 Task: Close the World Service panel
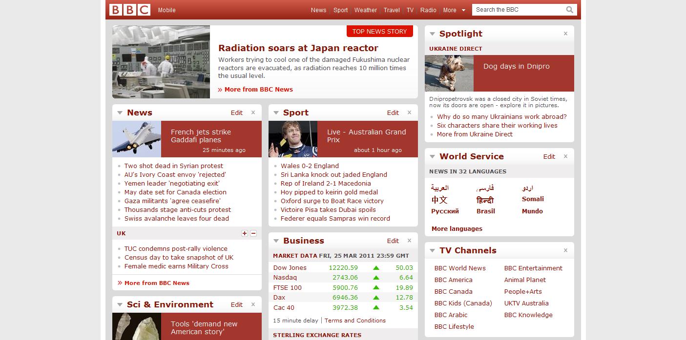[565, 156]
